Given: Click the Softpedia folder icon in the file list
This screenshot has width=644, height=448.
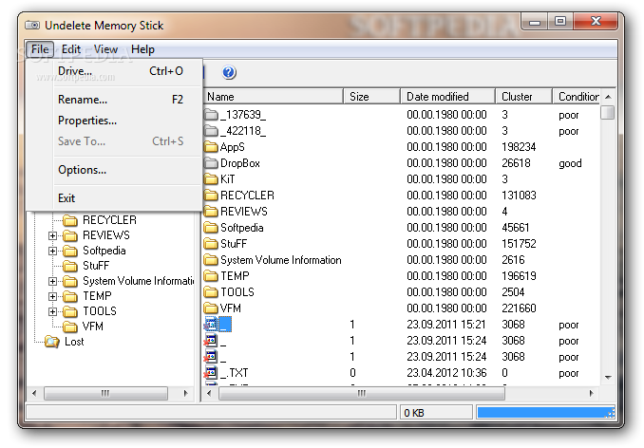Looking at the screenshot, I should tap(211, 228).
